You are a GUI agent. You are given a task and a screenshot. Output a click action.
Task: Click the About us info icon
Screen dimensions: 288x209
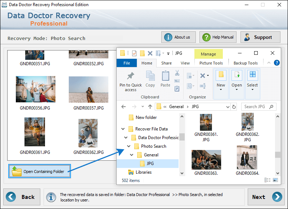coord(168,37)
